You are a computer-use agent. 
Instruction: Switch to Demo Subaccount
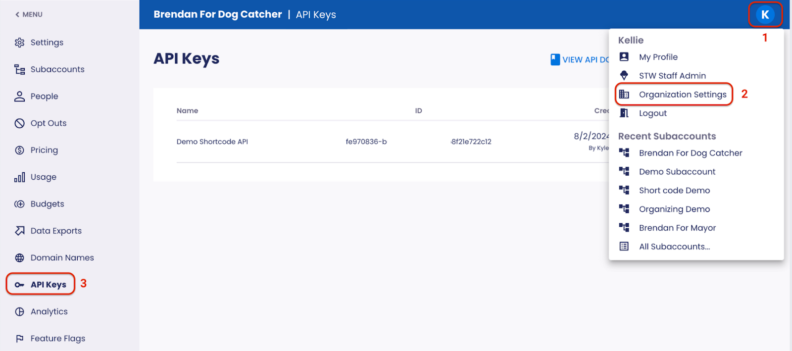[x=677, y=172]
